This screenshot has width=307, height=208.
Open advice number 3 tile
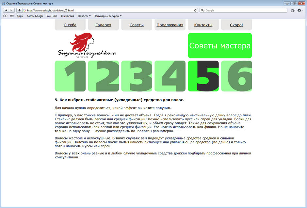(x=137, y=76)
